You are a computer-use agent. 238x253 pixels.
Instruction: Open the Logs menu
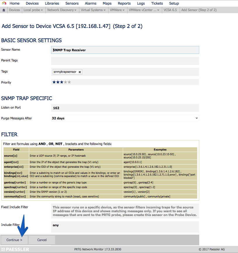point(141,3)
